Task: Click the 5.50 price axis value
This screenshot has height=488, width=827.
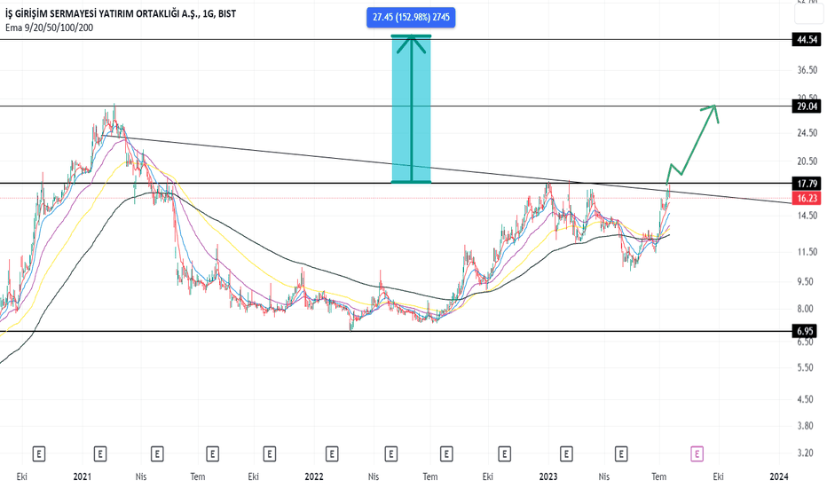Action: (x=806, y=367)
